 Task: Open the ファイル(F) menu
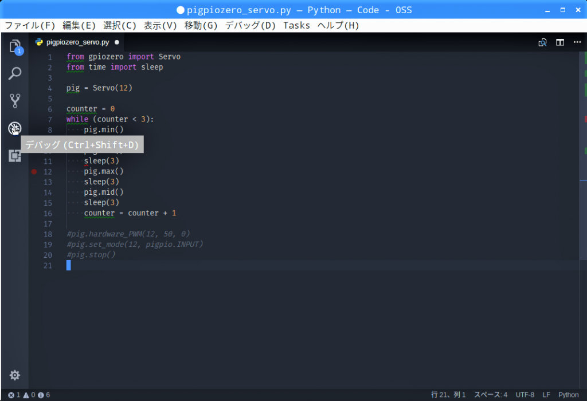30,25
